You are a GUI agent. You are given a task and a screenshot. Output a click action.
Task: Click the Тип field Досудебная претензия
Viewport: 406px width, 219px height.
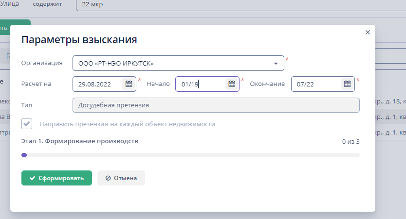click(216, 105)
